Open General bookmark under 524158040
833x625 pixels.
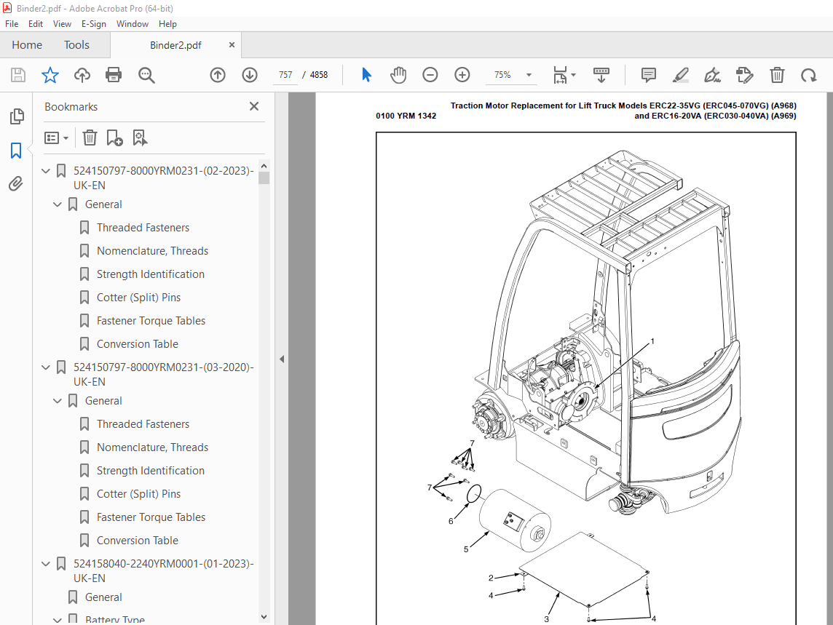click(x=103, y=597)
